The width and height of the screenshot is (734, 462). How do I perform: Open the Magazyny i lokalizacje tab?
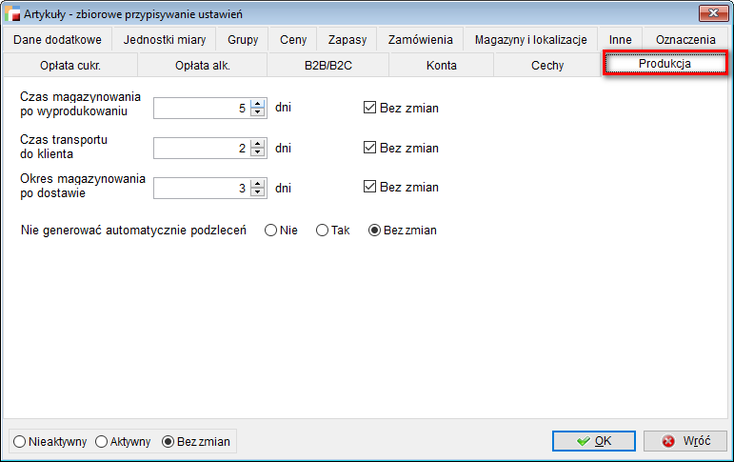point(530,40)
